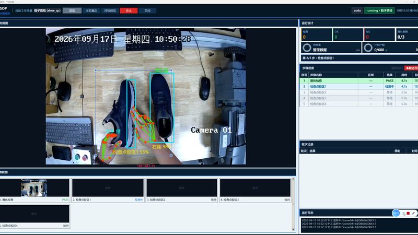Click the 序号 column header
418x235 pixels.
click(304, 75)
